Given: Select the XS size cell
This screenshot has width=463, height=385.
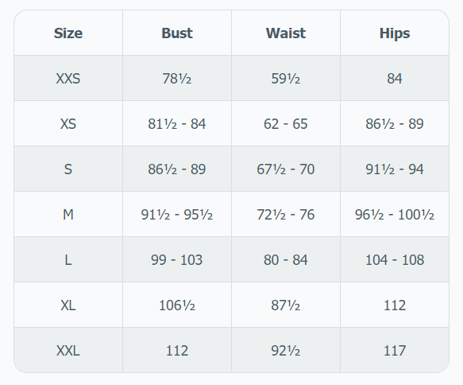Looking at the screenshot, I should (x=68, y=124).
